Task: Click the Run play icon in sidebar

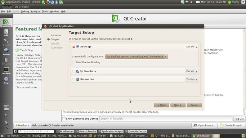Action: [6, 115]
